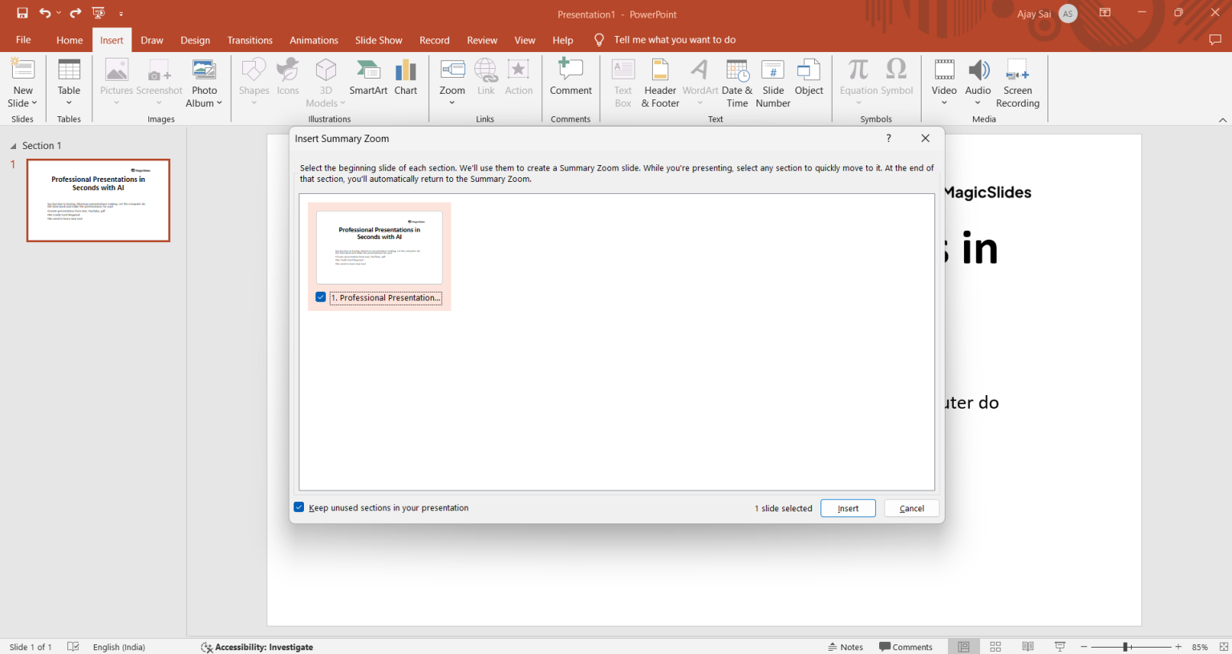The image size is (1232, 654).
Task: Open the File menu
Action: pyautogui.click(x=23, y=40)
